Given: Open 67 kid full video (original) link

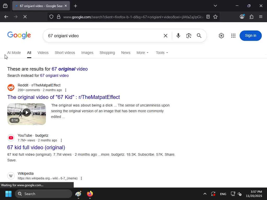Looking at the screenshot, I should tap(36, 147).
